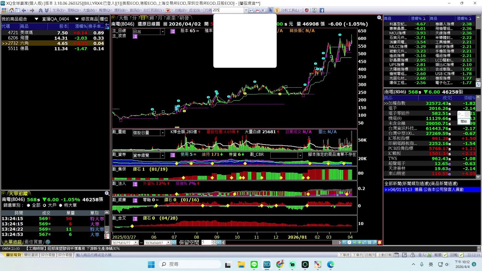Select the 全部 radio button
Image resolution: width=482 pixels, height=271 pixels.
29,206
